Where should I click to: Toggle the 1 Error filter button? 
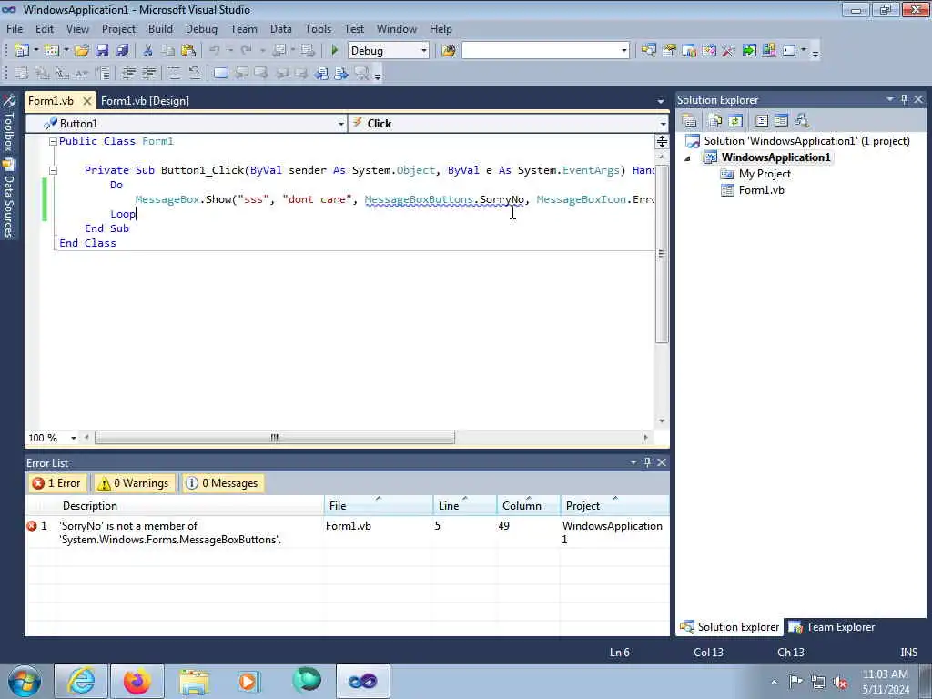(x=57, y=483)
